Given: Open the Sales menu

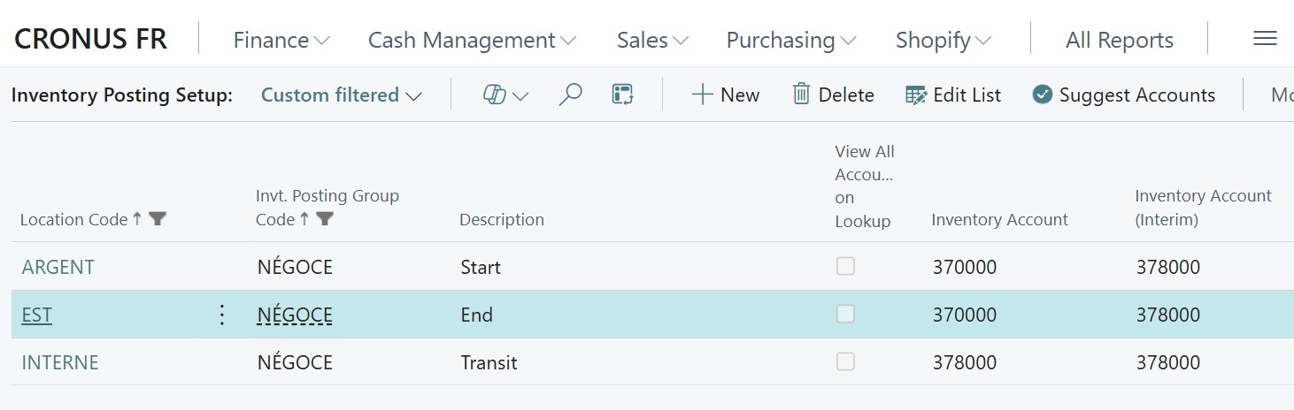Looking at the screenshot, I should pyautogui.click(x=652, y=40).
